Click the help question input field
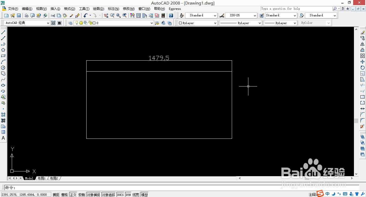 tap(296, 9)
